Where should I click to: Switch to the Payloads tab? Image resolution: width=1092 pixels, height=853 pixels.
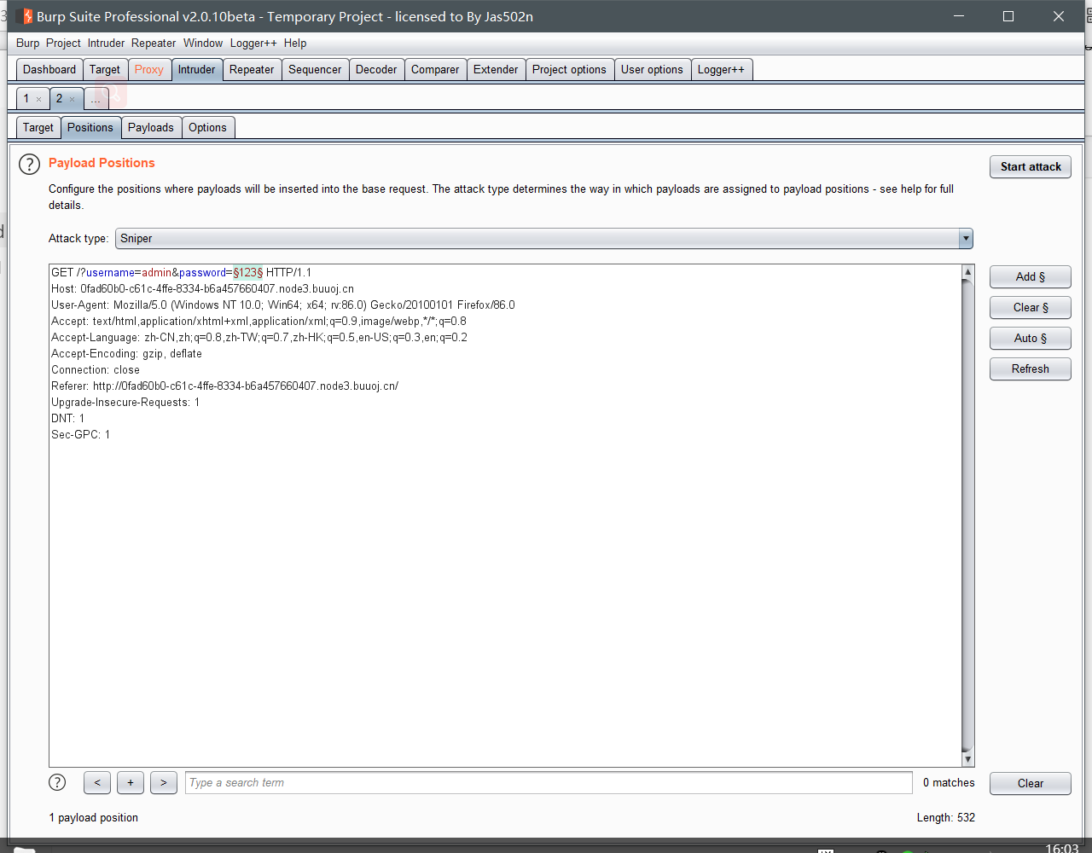pos(150,128)
